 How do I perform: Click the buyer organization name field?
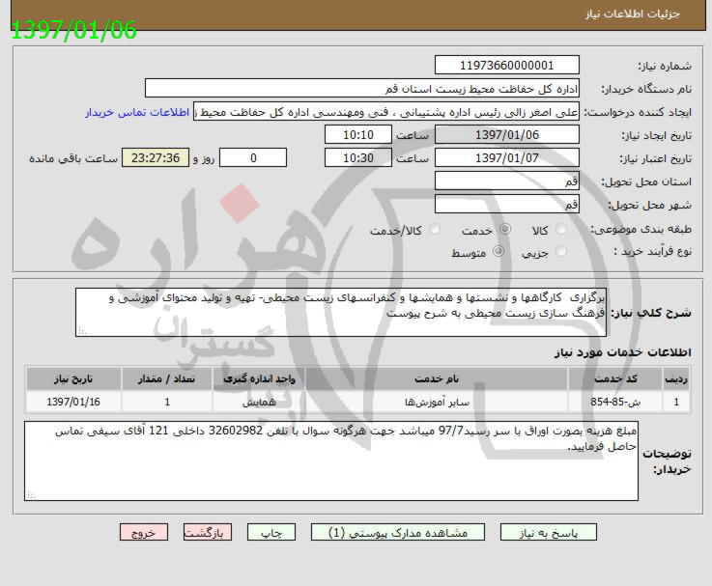point(362,88)
